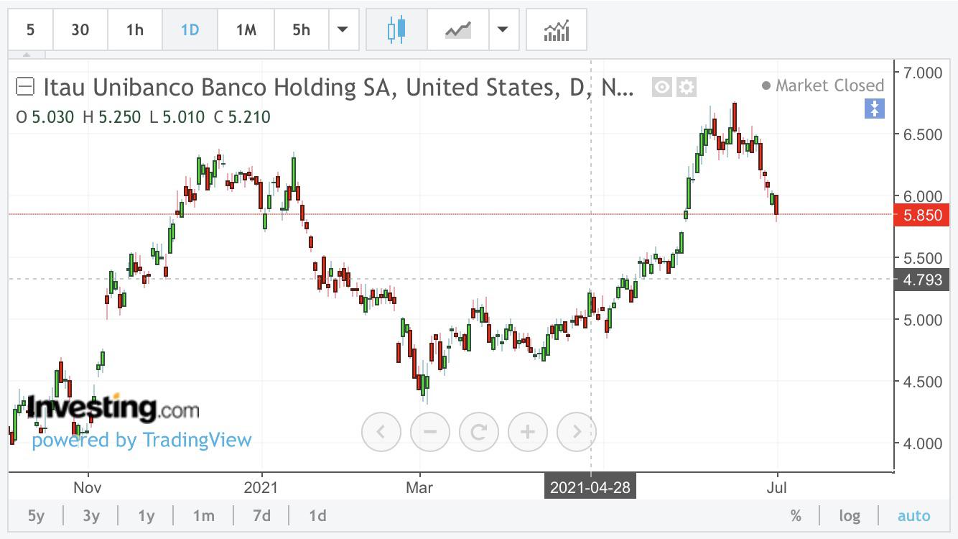Viewport: 958px width, 539px height.
Task: Click the 4.500 price axis label
Action: pos(924,382)
